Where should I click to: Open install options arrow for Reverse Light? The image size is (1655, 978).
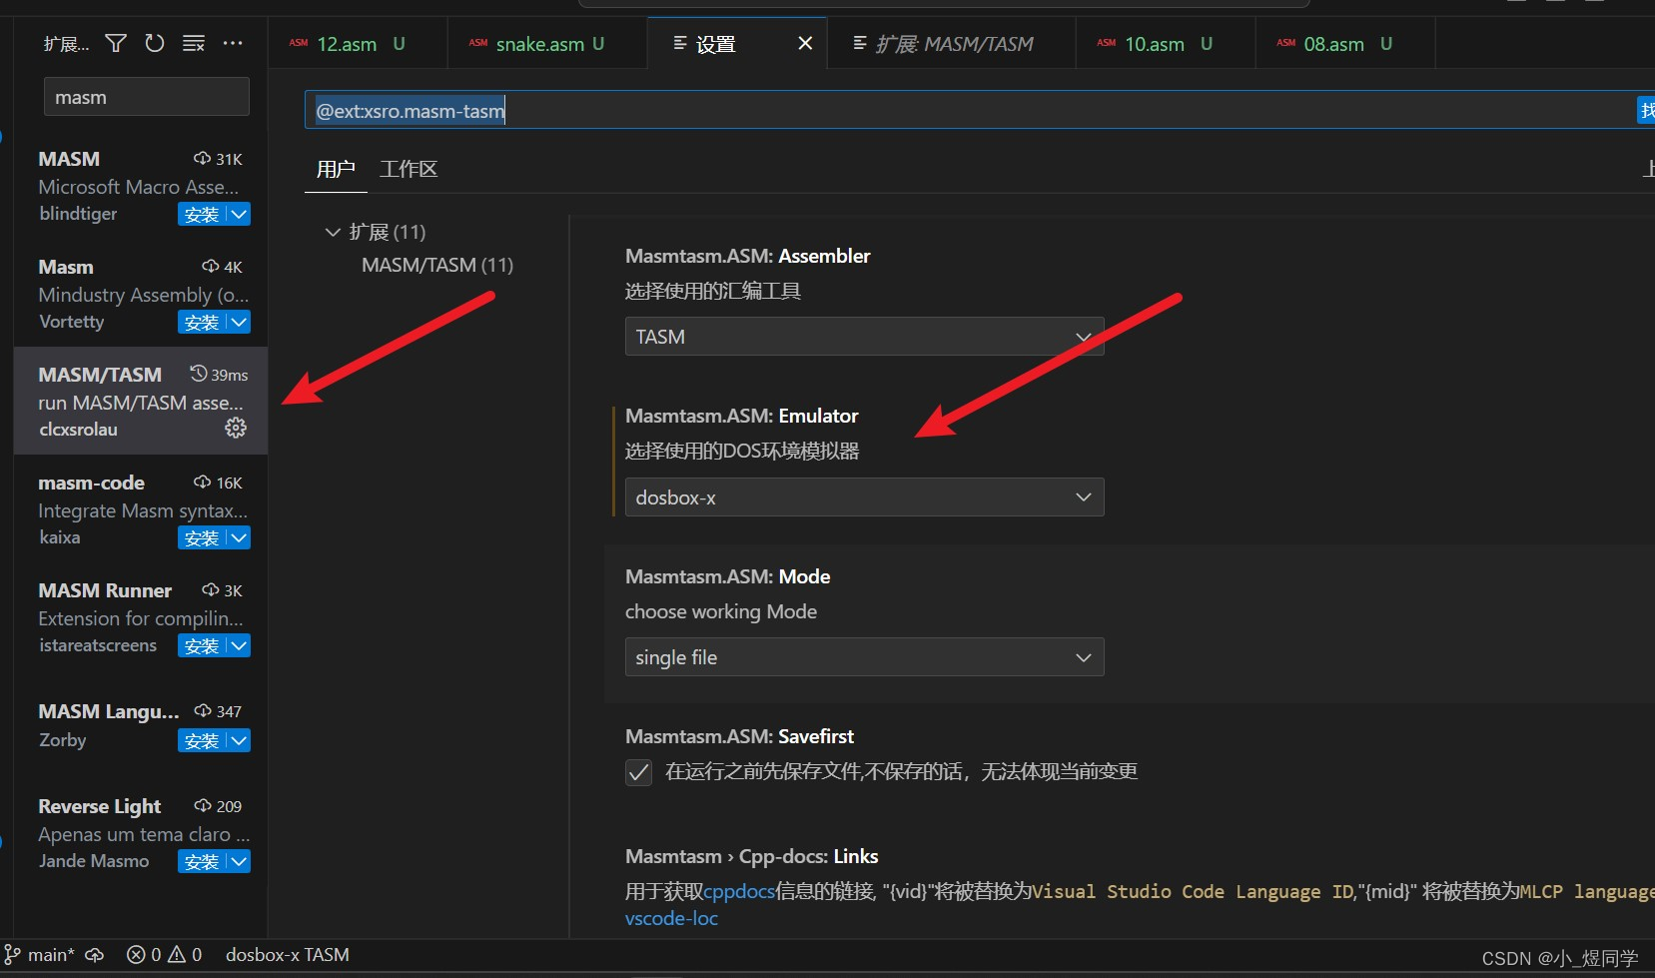(x=239, y=861)
